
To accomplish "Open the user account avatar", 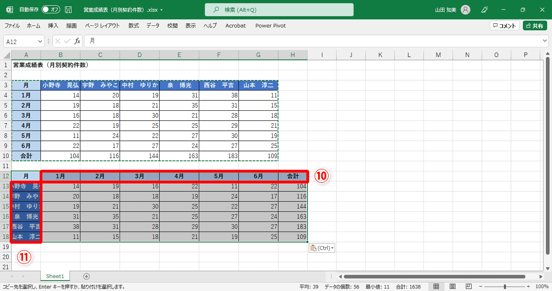I will [465, 9].
